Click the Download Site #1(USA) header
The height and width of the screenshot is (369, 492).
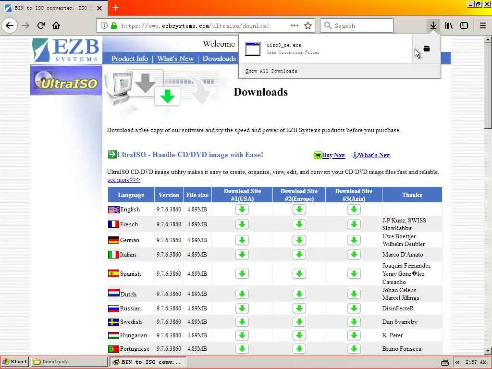242,195
